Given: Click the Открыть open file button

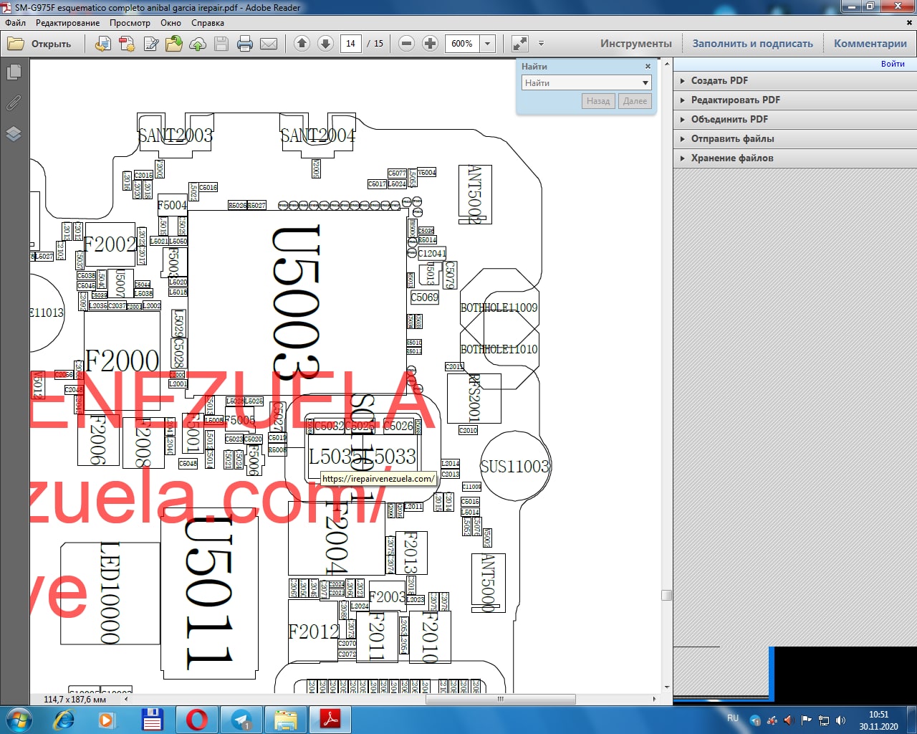Looking at the screenshot, I should point(39,44).
